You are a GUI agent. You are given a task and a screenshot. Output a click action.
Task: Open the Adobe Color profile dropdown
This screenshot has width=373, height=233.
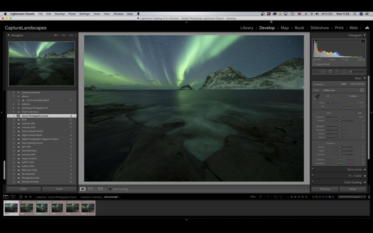pos(330,90)
